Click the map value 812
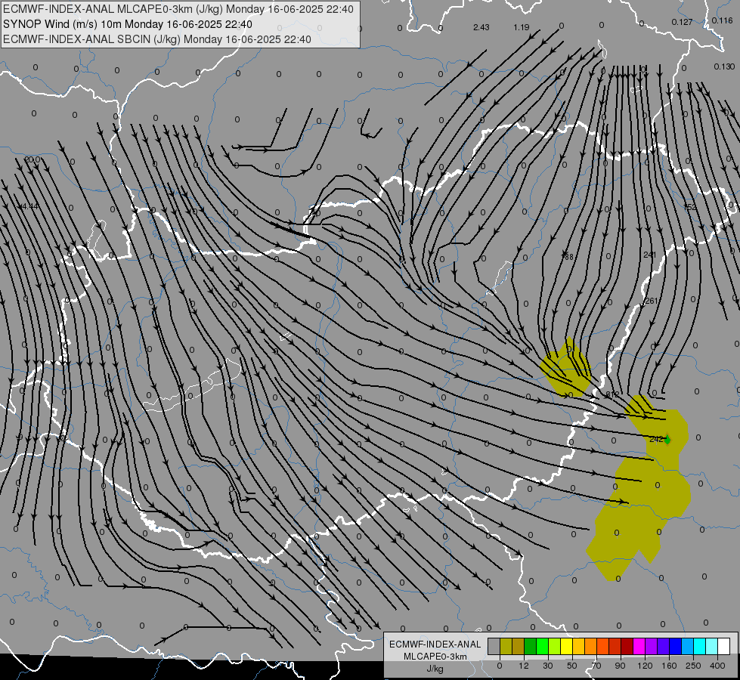740x680 pixels. pyautogui.click(x=612, y=394)
